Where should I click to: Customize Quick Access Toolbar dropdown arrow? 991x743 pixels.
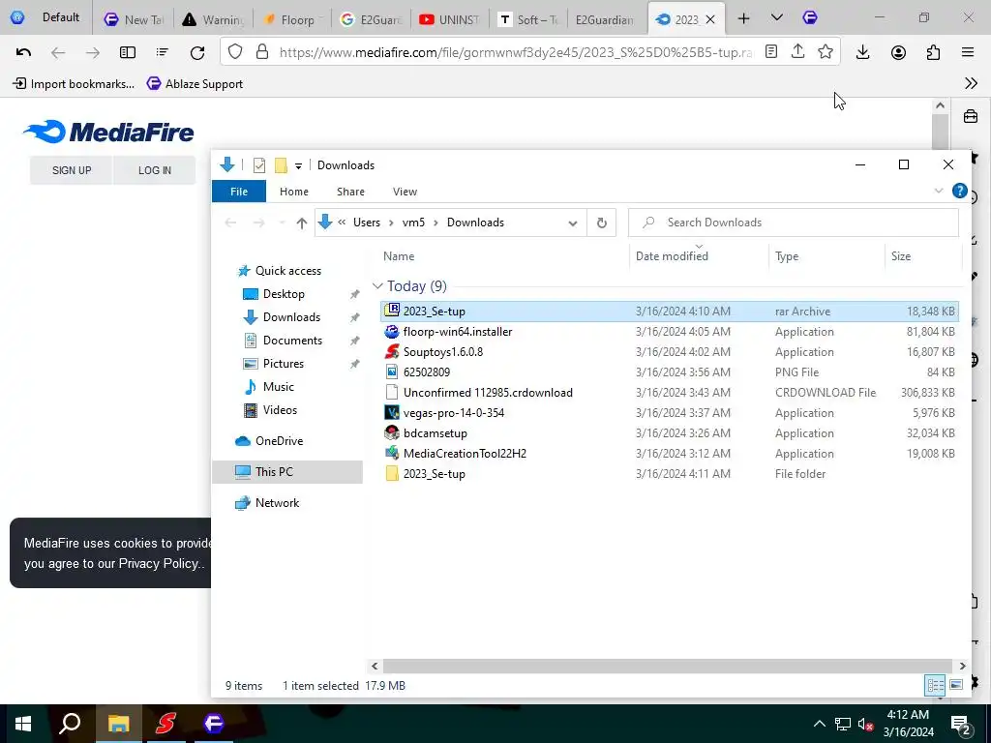[x=298, y=165]
